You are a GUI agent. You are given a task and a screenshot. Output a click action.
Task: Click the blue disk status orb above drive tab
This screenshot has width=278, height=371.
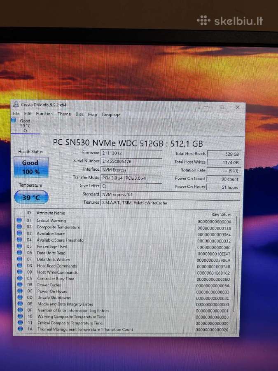click(14, 120)
